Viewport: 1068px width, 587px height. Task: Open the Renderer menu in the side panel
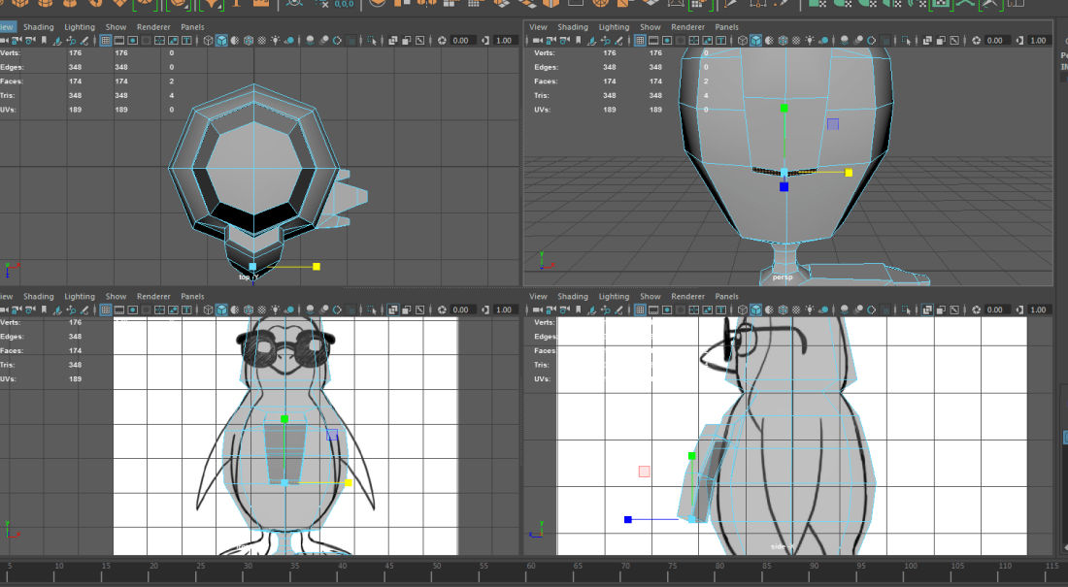[x=687, y=297]
